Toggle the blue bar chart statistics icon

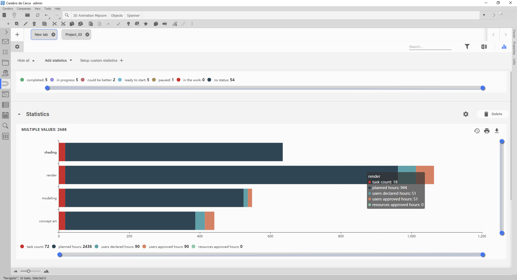coord(504,47)
